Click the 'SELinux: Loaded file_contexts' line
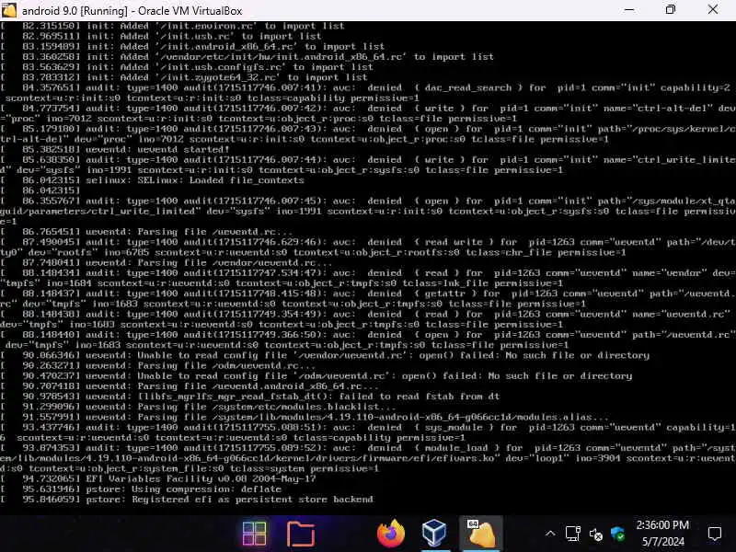Image resolution: width=736 pixels, height=552 pixels. 152,180
